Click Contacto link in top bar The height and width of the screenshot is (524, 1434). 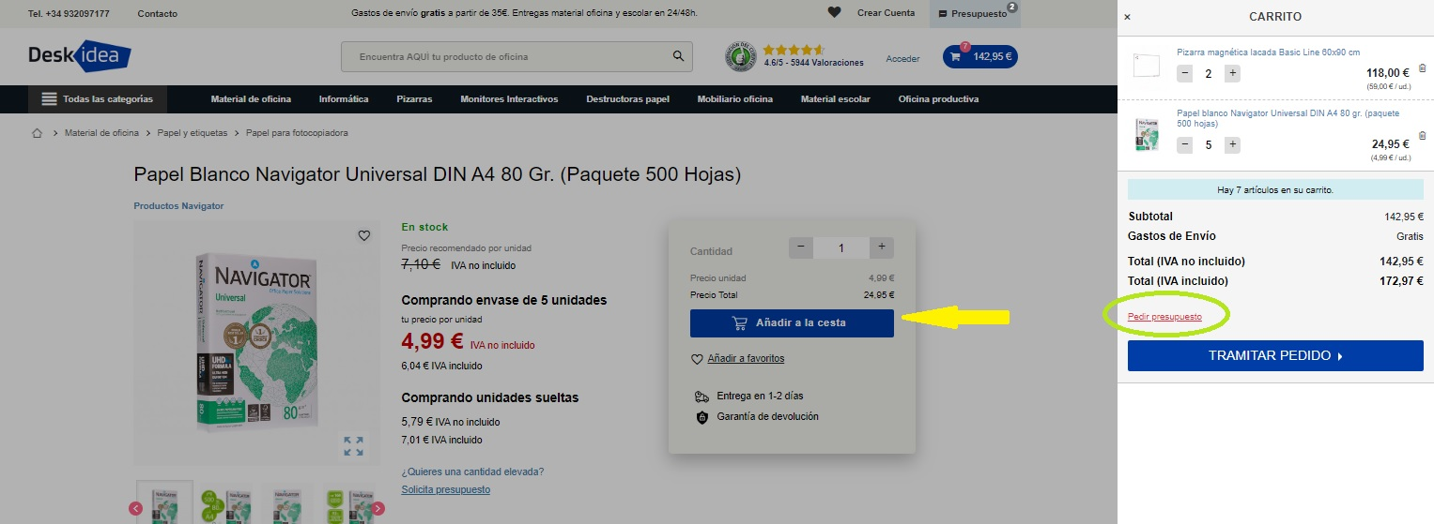pyautogui.click(x=157, y=14)
